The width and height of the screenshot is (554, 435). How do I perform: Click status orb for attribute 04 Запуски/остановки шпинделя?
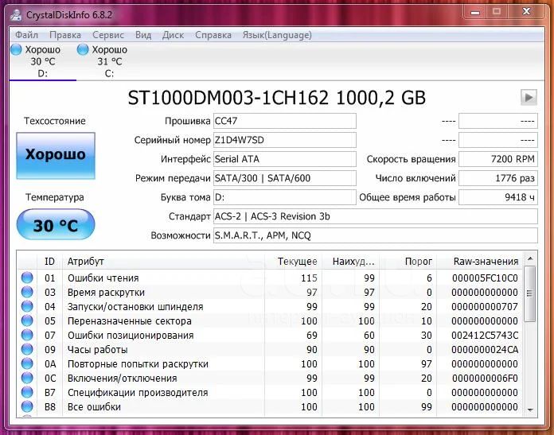27,306
